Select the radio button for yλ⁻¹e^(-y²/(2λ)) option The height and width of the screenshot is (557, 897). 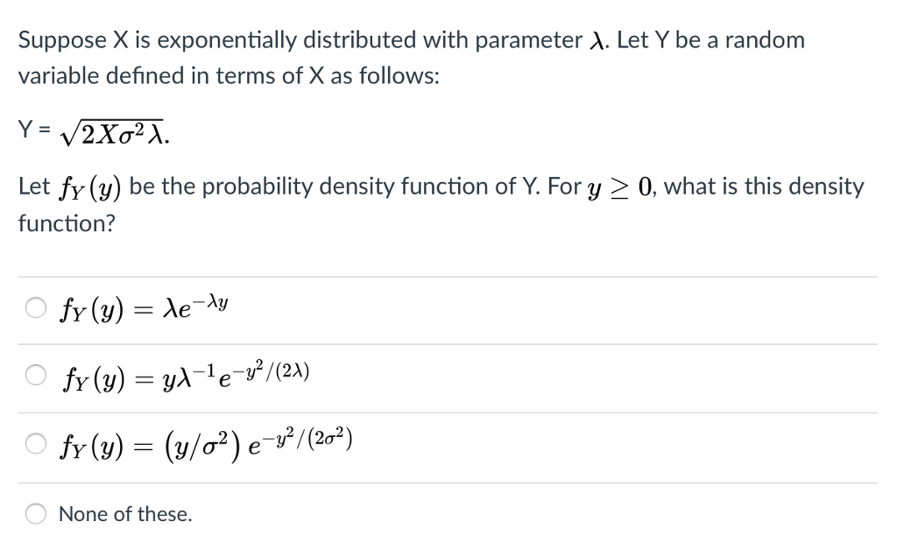click(x=35, y=375)
